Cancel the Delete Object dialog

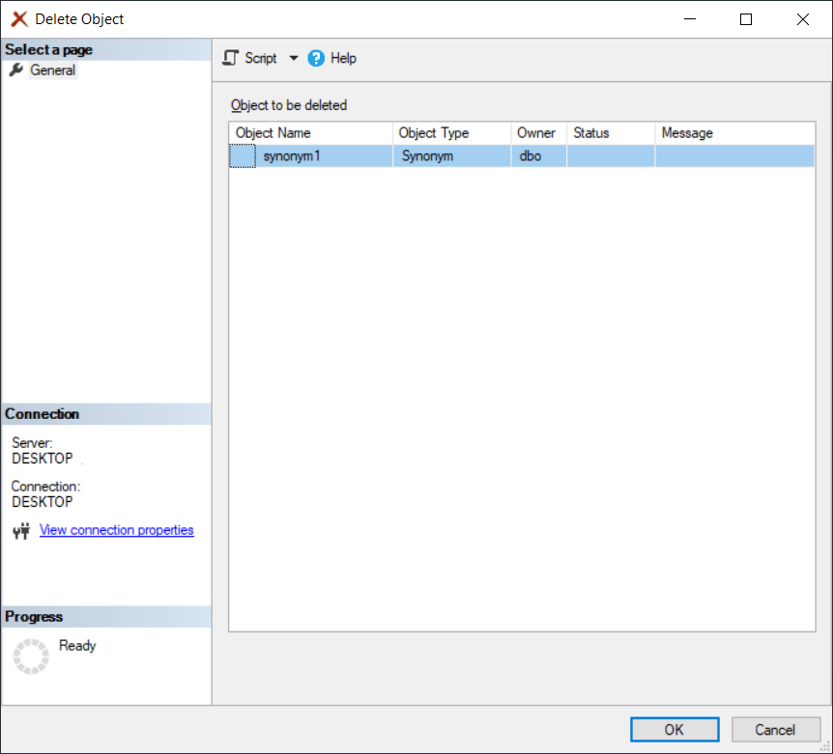[775, 729]
